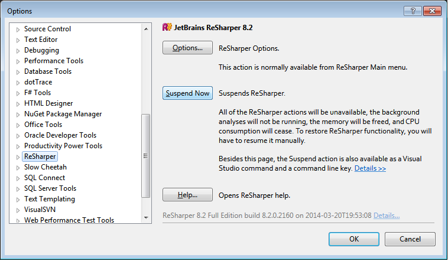Click the JetBrains ReSharper logo icon
The height and width of the screenshot is (261, 448).
pyautogui.click(x=167, y=27)
